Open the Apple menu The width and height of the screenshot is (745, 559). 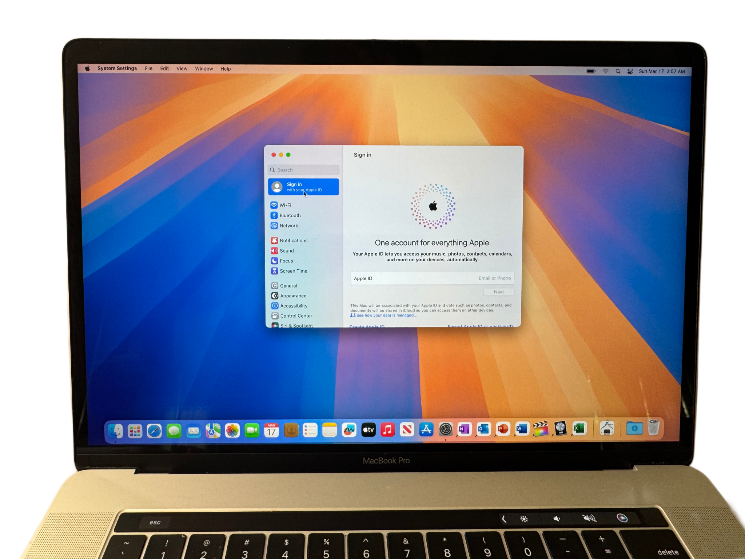tap(87, 68)
